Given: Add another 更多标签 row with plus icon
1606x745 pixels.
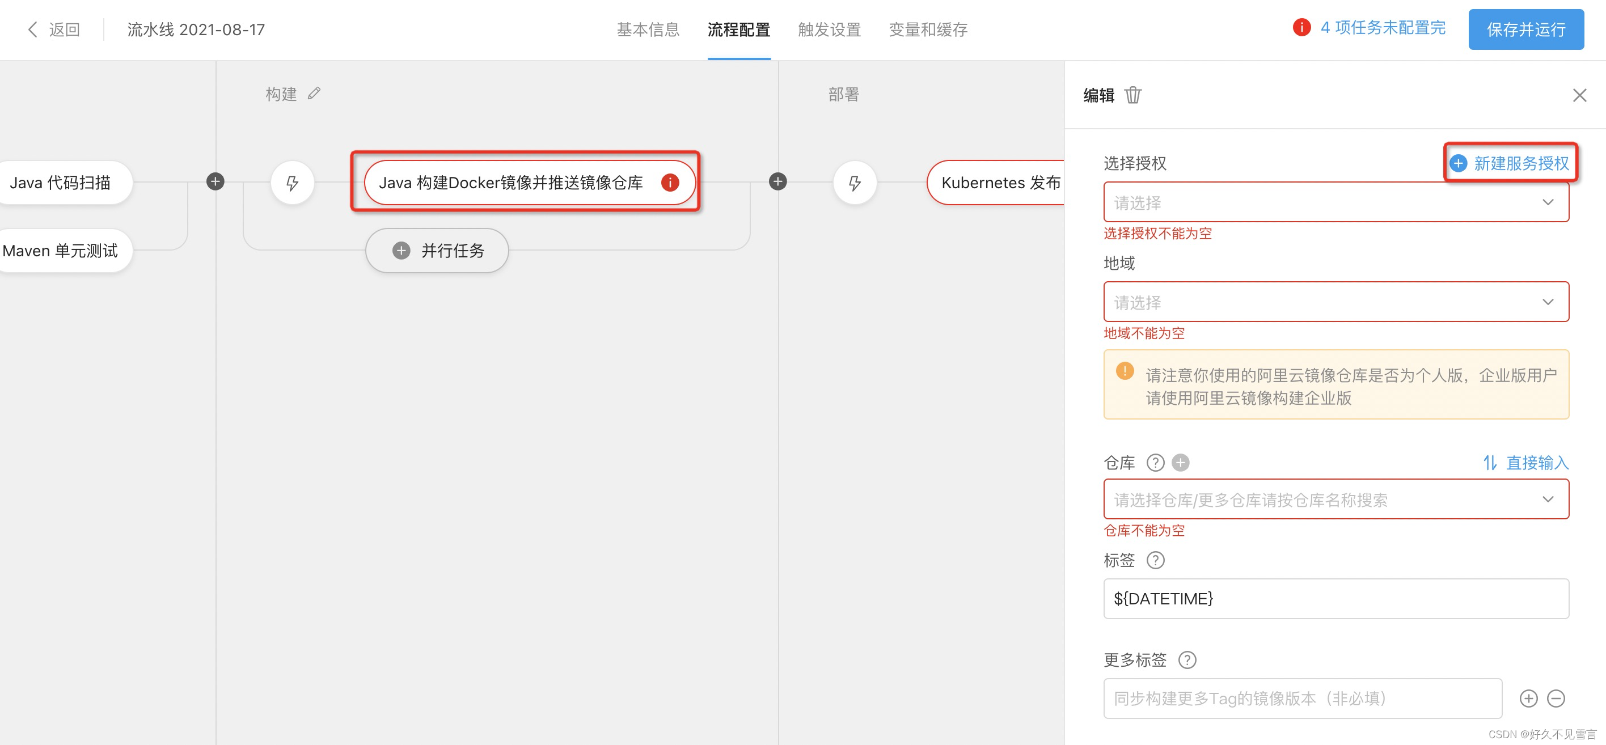Looking at the screenshot, I should click(1528, 699).
